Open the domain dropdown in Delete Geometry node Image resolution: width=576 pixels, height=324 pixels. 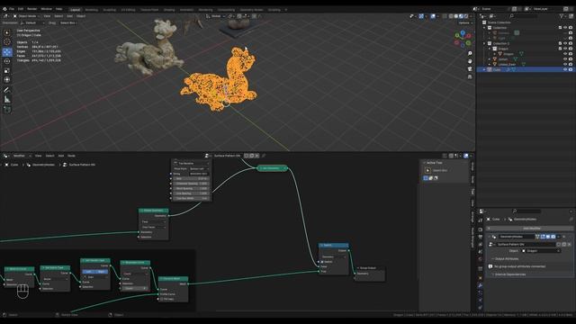pos(154,222)
